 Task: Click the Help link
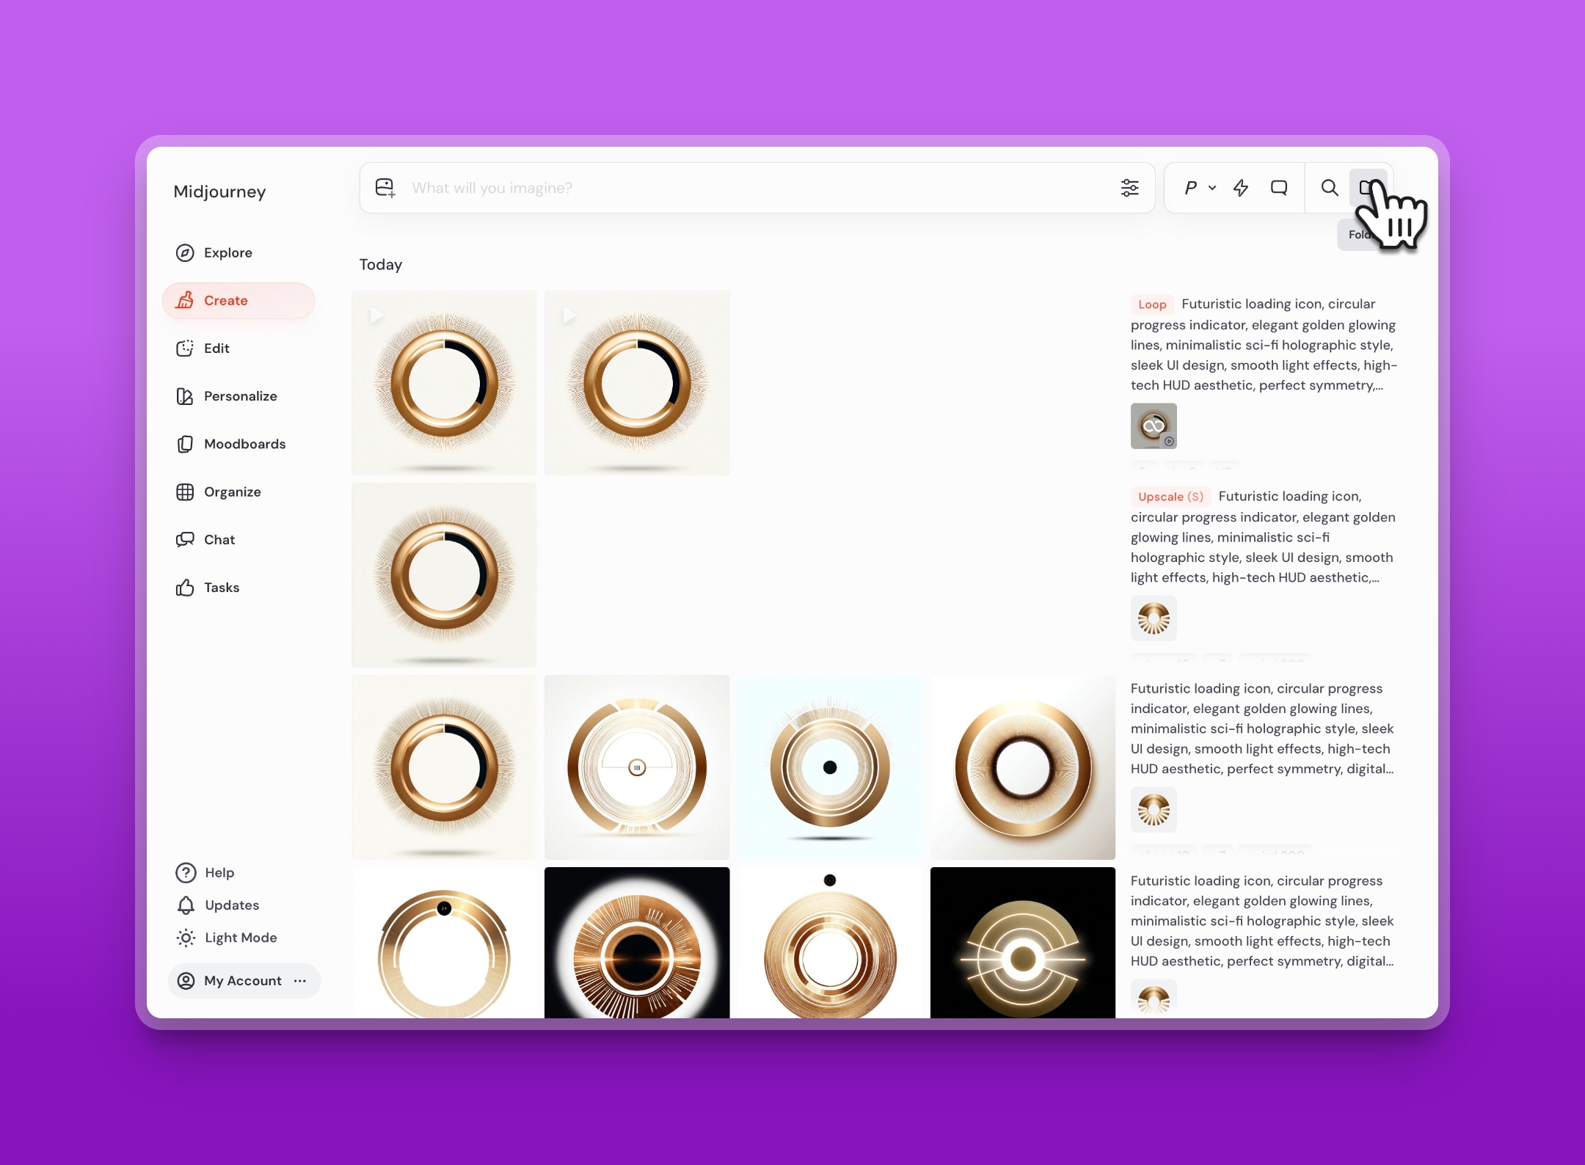coord(219,872)
